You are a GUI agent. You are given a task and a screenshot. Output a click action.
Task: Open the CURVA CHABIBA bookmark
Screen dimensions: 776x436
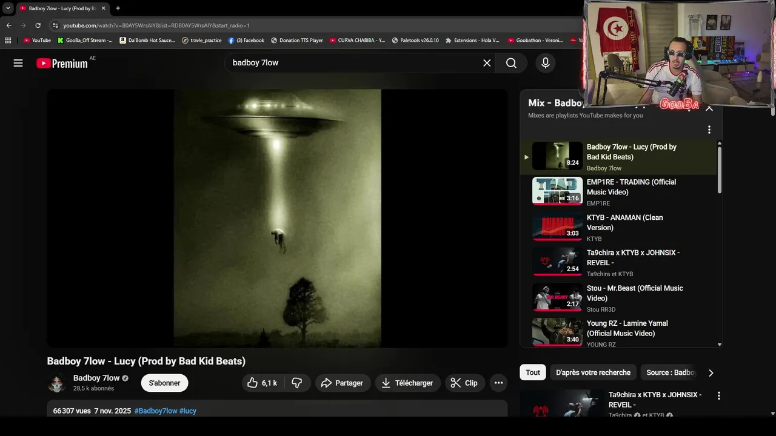click(357, 41)
